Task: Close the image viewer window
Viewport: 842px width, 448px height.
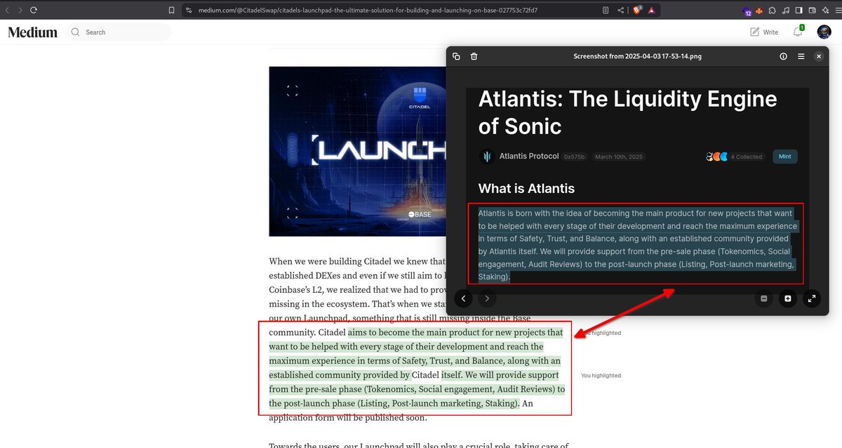Action: (818, 56)
